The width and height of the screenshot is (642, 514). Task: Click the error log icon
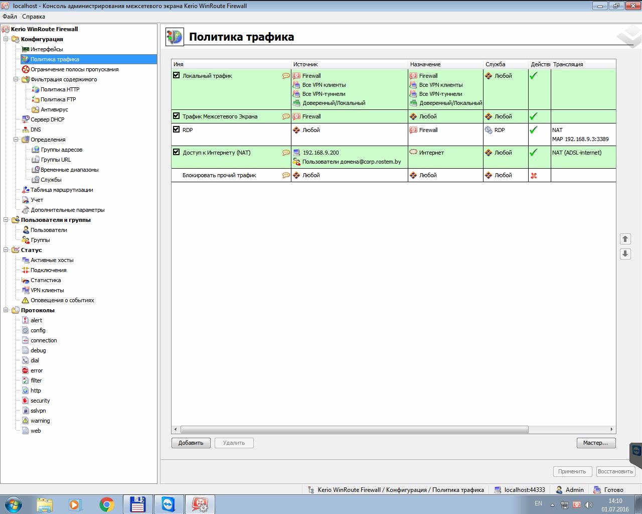[x=26, y=370]
